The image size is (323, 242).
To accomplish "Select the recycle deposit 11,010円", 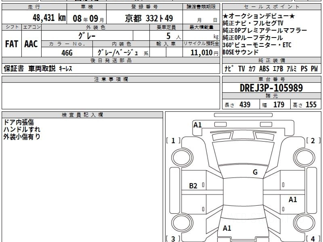I will (205, 53).
